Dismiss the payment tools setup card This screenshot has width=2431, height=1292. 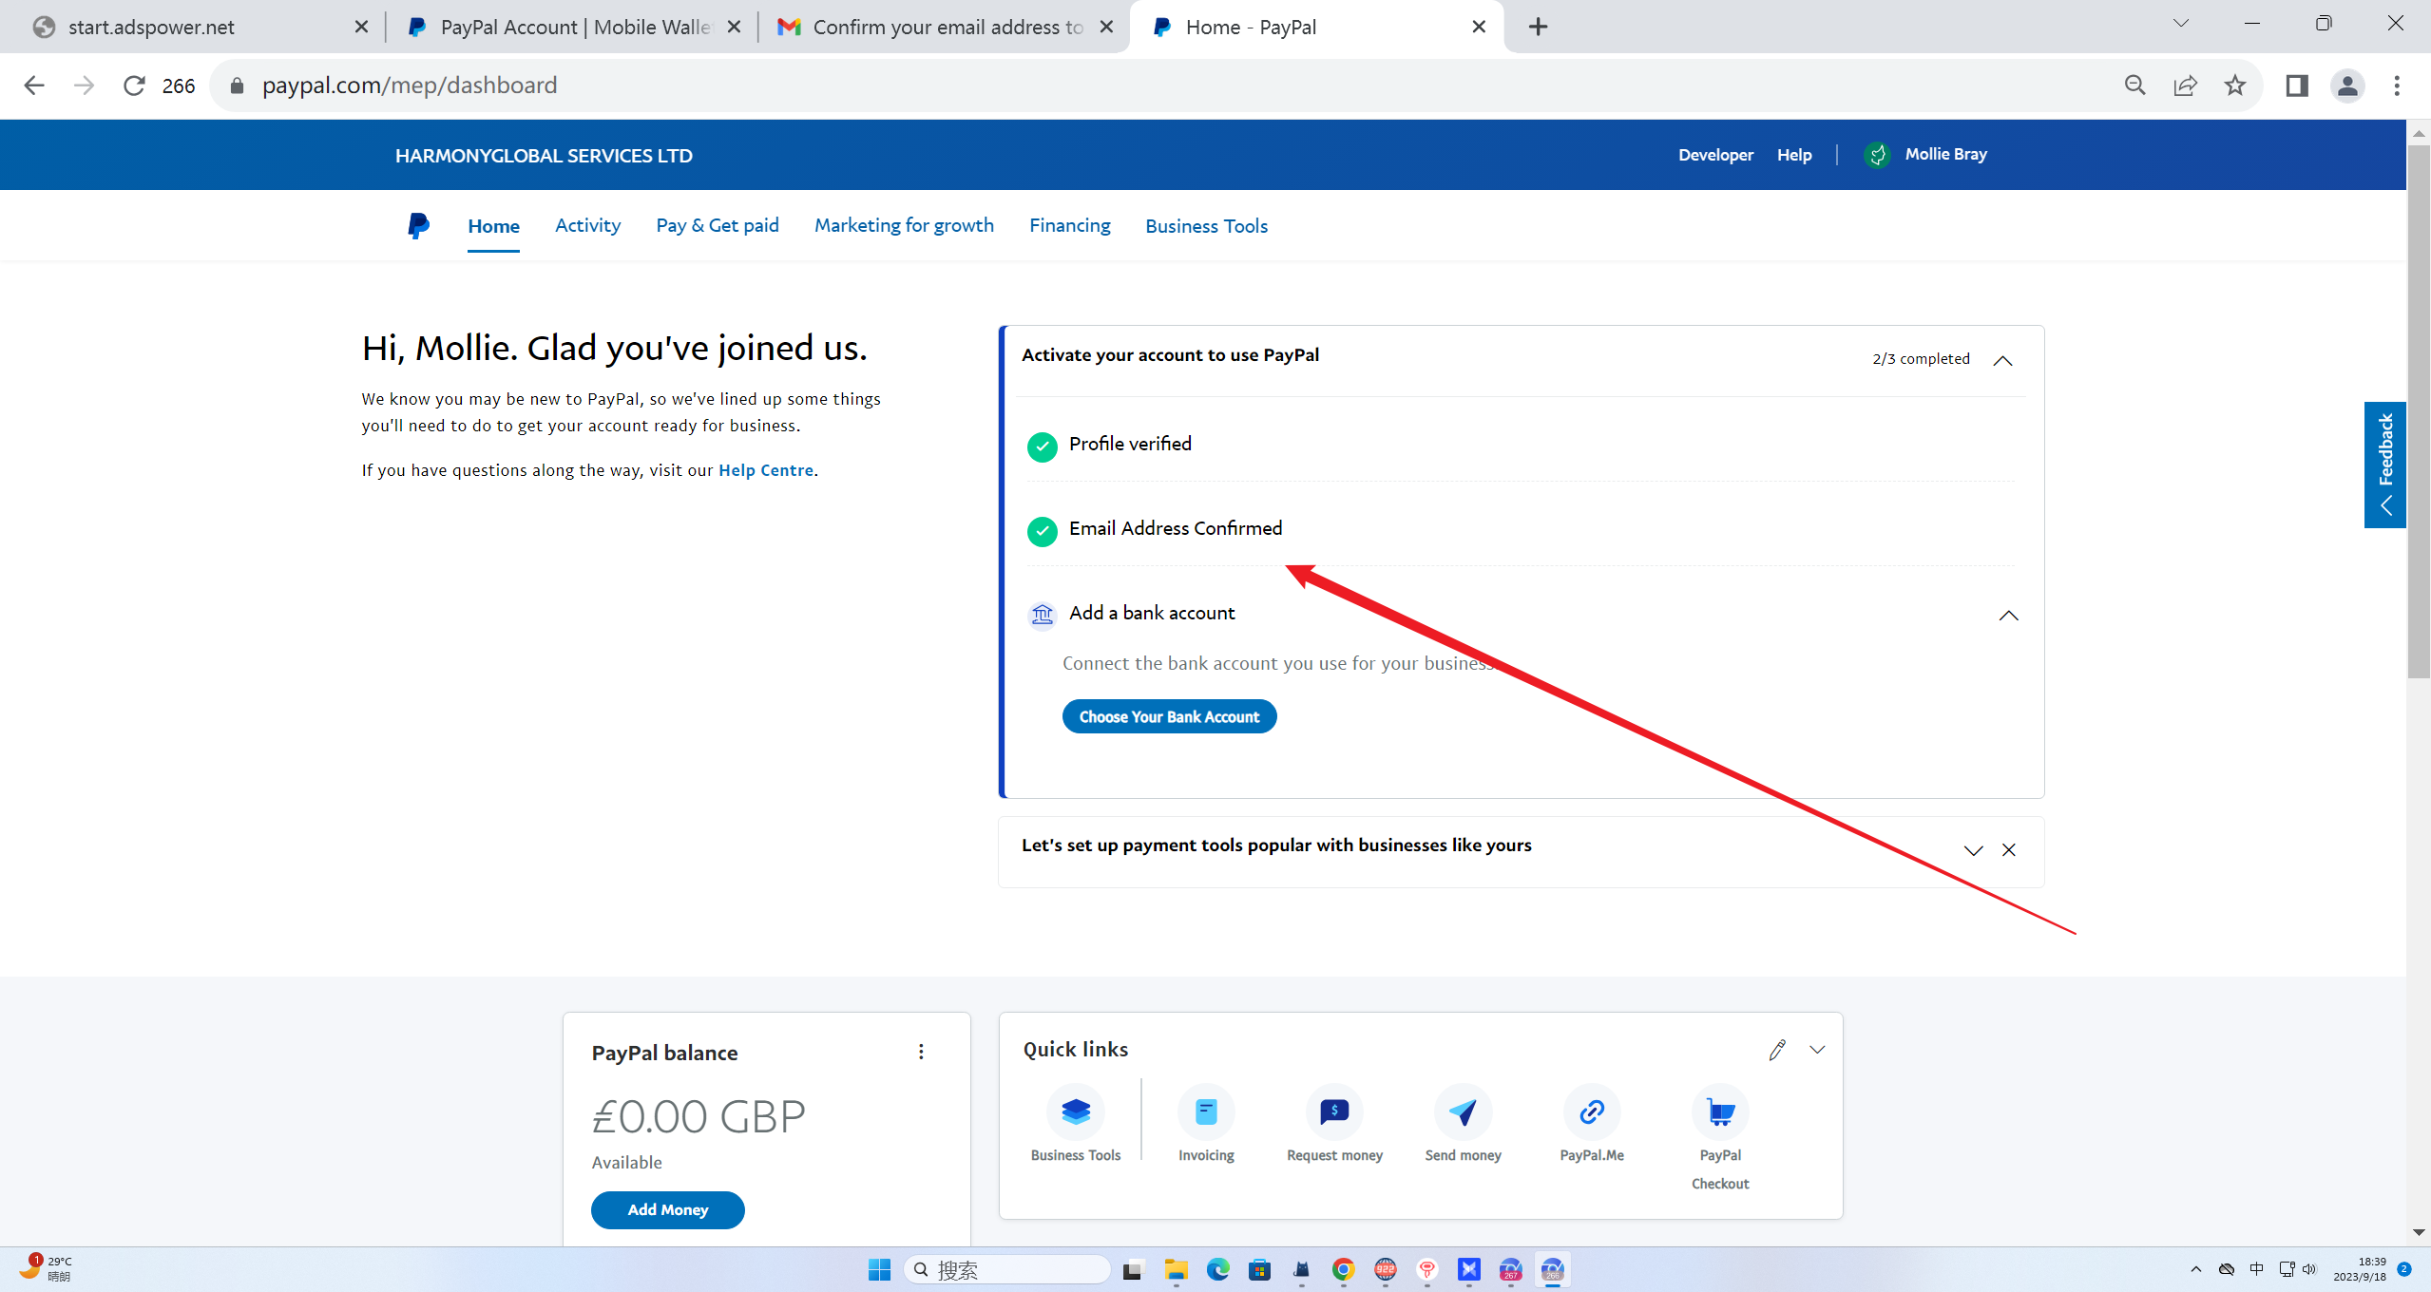[2009, 850]
